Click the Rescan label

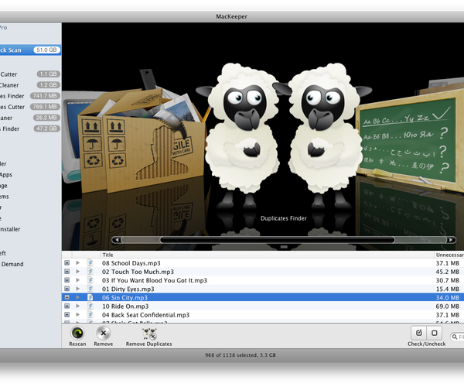tap(77, 344)
